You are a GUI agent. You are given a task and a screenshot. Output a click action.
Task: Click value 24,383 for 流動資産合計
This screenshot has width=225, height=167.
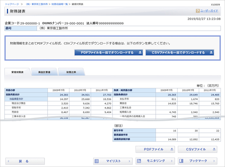(64, 95)
